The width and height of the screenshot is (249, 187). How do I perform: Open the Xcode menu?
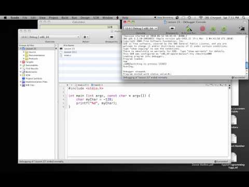click(x=15, y=18)
